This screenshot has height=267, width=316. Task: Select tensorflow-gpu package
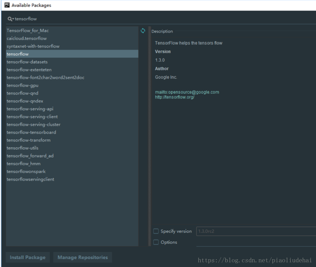click(x=72, y=85)
